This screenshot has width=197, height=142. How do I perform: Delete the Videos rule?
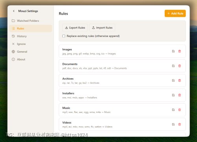tap(180, 124)
